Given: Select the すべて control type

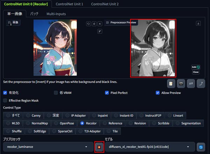Looking at the screenshot, I should [x=13, y=115].
